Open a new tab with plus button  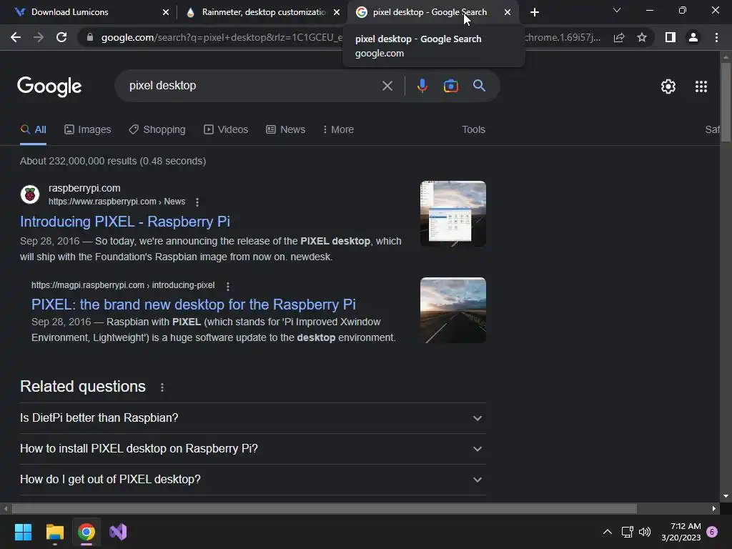click(x=535, y=12)
